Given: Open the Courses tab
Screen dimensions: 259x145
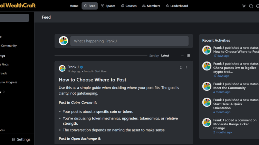Looking at the screenshot, I should tap(129, 6).
